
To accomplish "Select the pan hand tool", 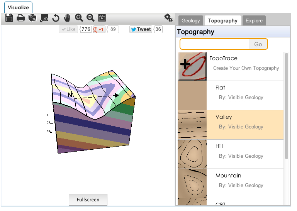I will [x=67, y=18].
